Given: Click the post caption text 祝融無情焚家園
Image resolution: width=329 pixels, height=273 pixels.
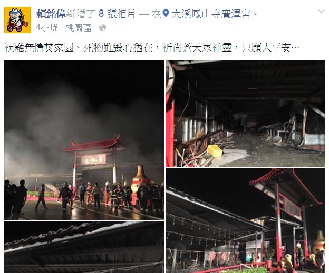Looking at the screenshot, I should [39, 48].
